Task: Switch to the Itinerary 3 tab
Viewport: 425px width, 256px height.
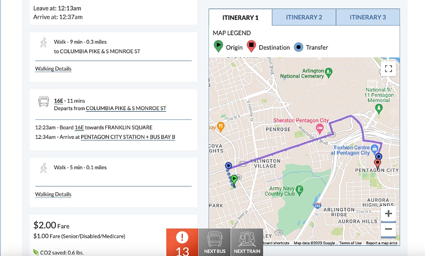Action: (368, 17)
